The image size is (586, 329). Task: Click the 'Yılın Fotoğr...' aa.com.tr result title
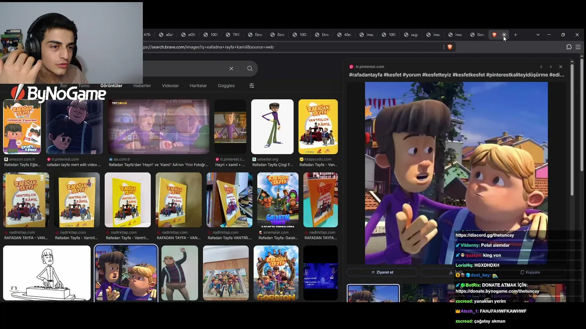pyautogui.click(x=159, y=165)
